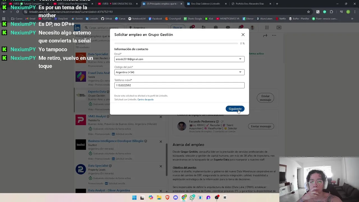Image resolution: width=359 pixels, height=202 pixels.
Task: Bookmark this page with star icon
Action: pyautogui.click(x=309, y=12)
